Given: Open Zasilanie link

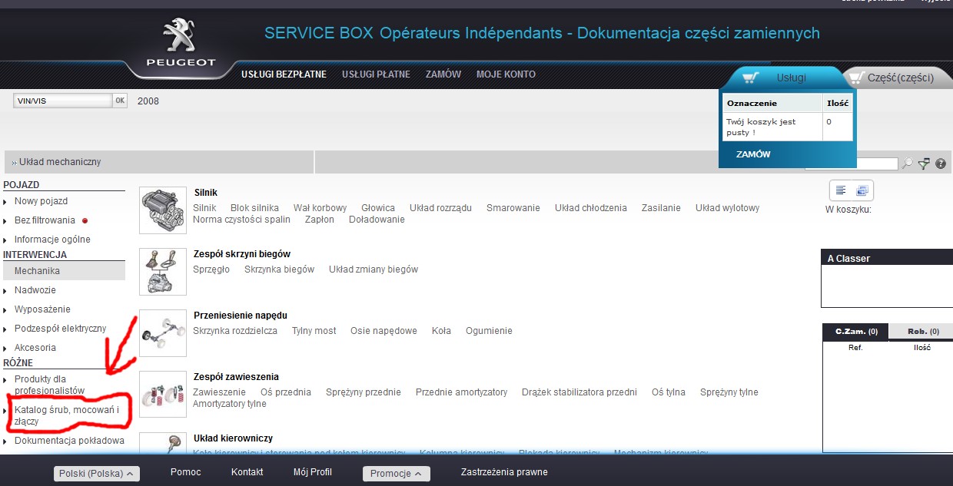Looking at the screenshot, I should [x=661, y=208].
